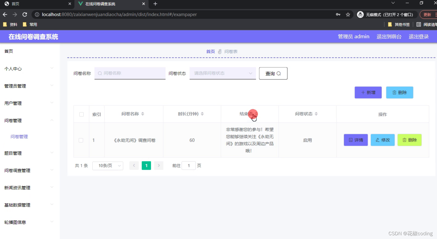Click the trash icon on bulk 删除 button
437x239 pixels.
click(395, 92)
